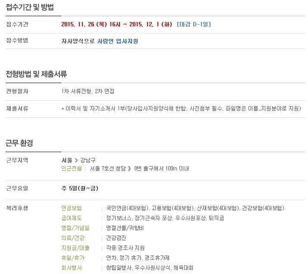Image resolution: width=308 pixels, height=274 pixels.
Task: Click the 급여제도 benefit category
Action: click(x=71, y=218)
